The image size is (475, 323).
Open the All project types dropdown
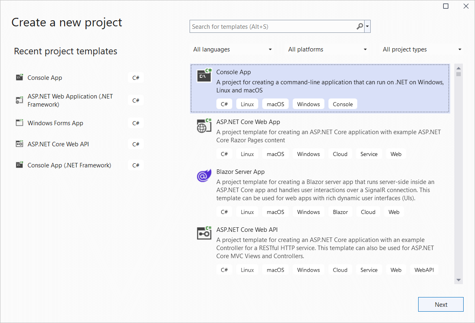[422, 49]
